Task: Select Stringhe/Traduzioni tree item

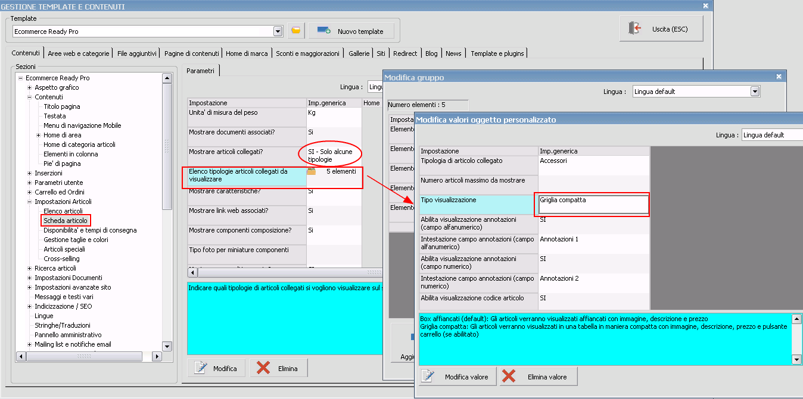Action: 63,325
